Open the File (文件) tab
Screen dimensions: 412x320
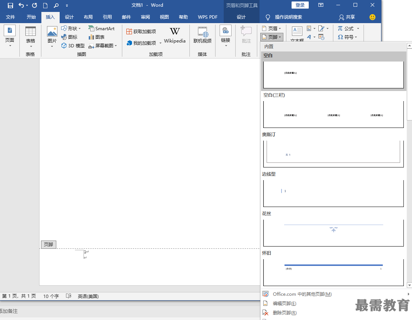pyautogui.click(x=10, y=17)
